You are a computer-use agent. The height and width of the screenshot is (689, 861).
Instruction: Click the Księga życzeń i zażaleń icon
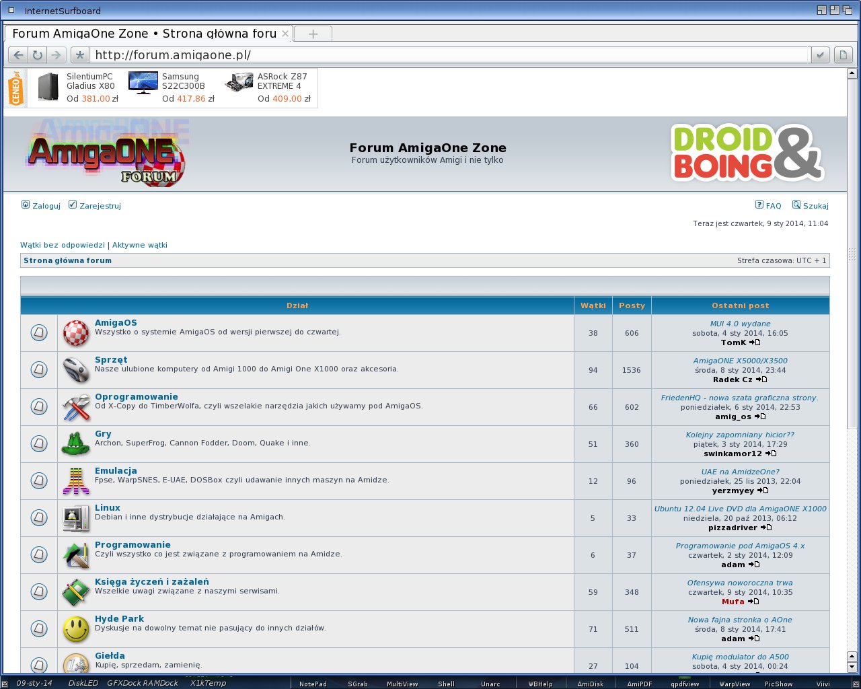(x=76, y=592)
